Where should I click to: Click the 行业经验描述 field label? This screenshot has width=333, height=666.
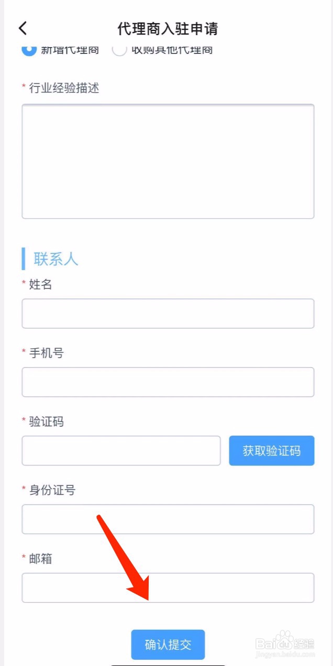click(64, 88)
